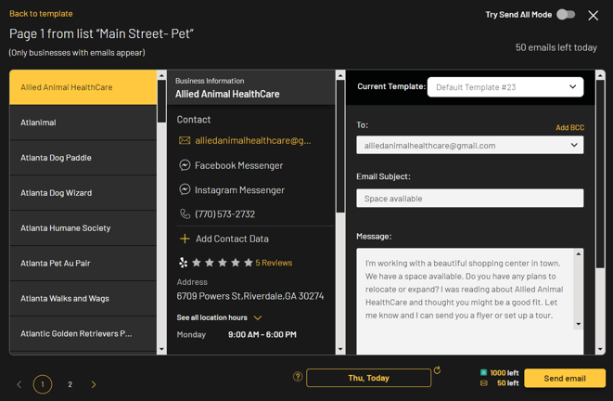The image size is (613, 401).
Task: Click the email envelope icon in Contact
Action: coord(185,140)
